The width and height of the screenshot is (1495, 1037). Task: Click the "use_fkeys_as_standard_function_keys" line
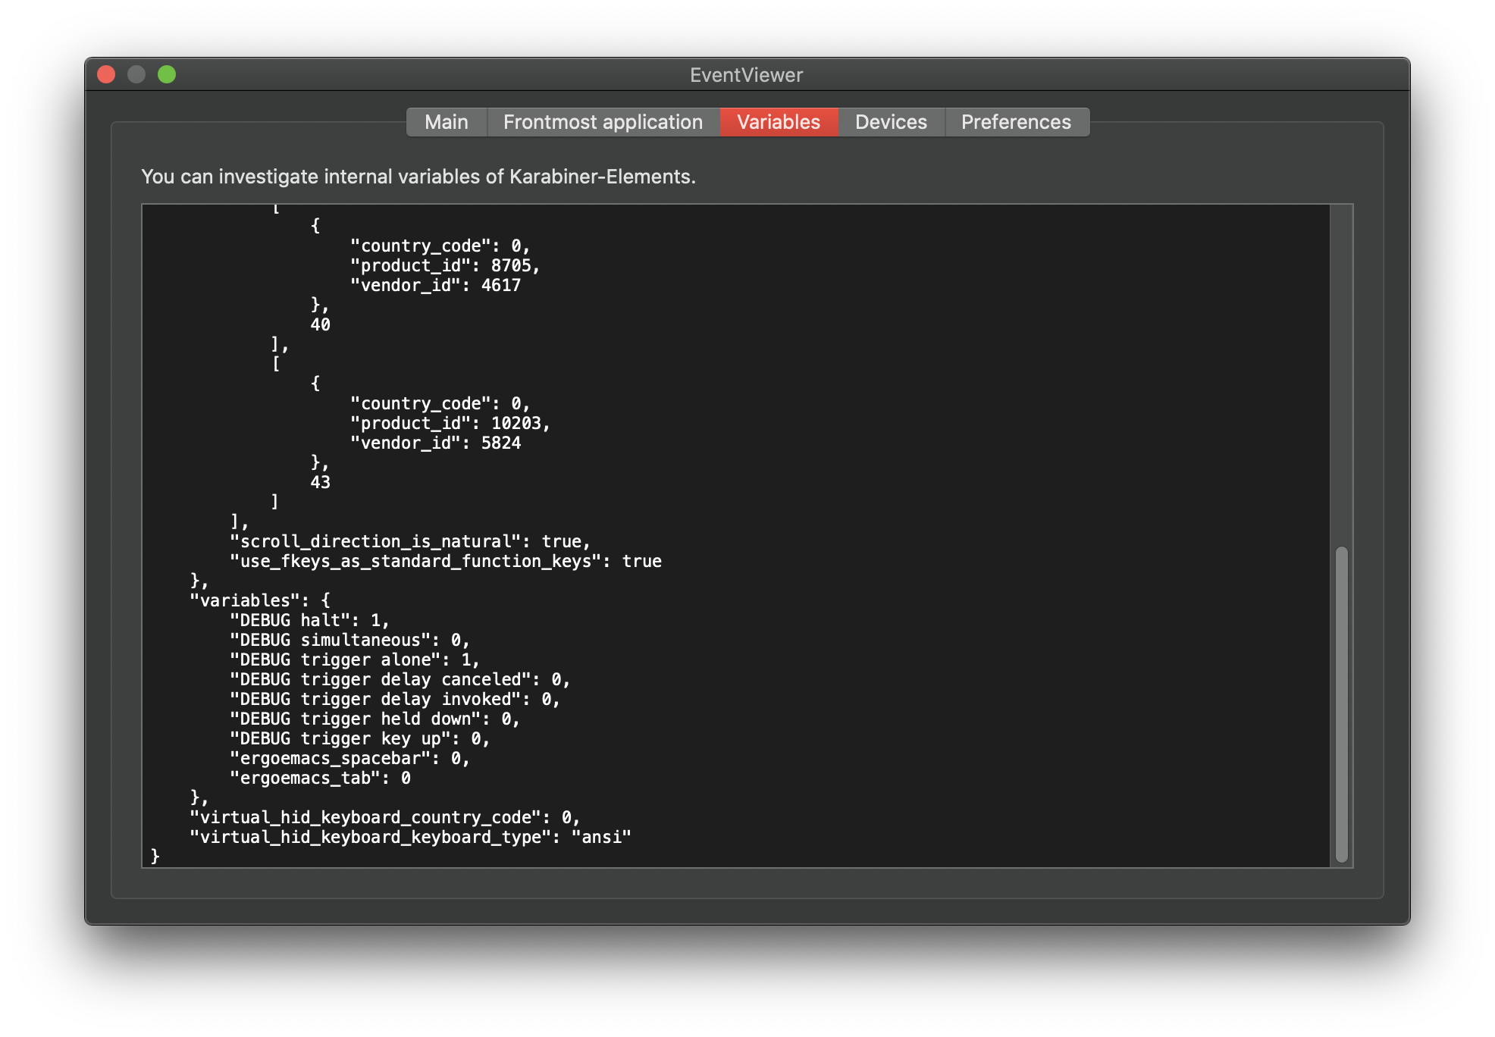click(445, 561)
